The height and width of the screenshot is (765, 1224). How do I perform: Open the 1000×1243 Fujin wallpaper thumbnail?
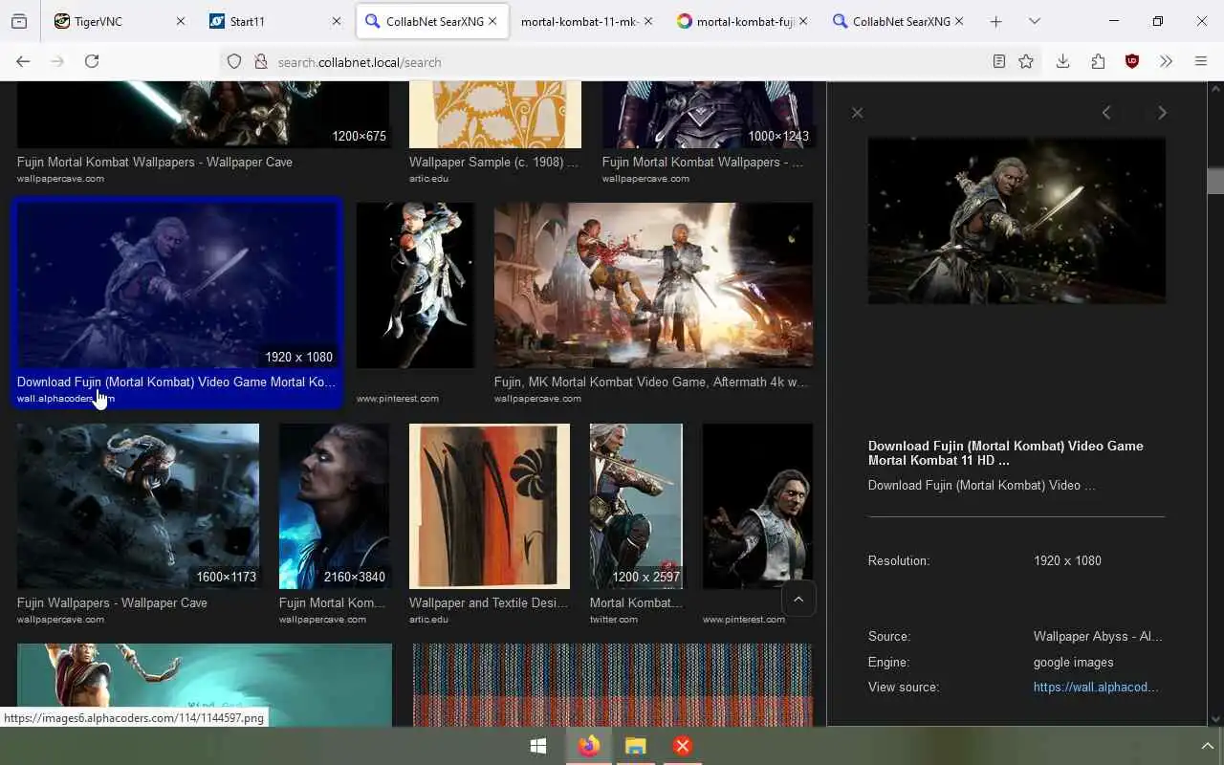708,115
